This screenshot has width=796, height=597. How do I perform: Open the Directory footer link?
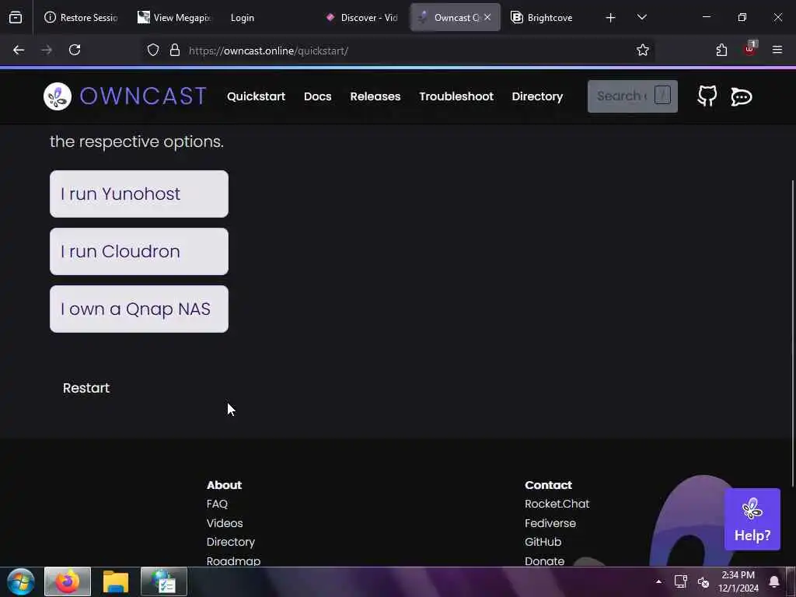click(230, 542)
